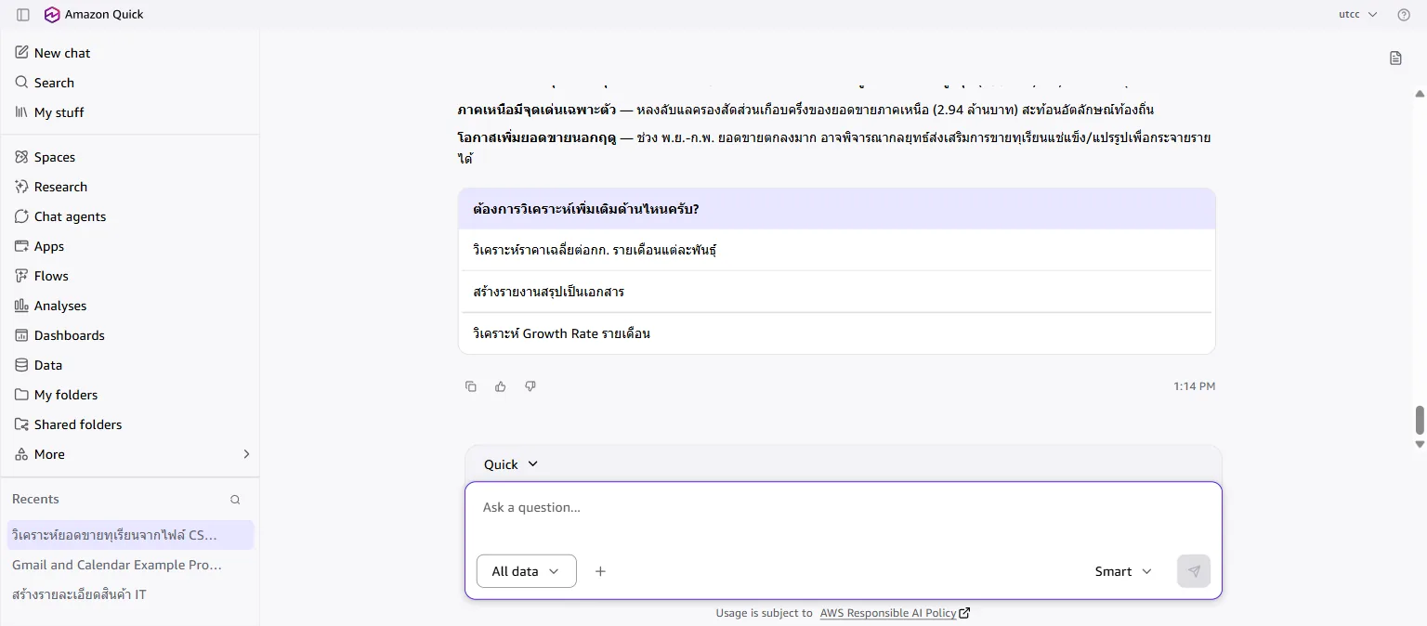
Task: Click the Search magnifier icon in sidebar
Action: point(21,83)
